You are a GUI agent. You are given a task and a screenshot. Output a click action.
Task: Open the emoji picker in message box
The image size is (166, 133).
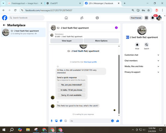tap(112, 121)
